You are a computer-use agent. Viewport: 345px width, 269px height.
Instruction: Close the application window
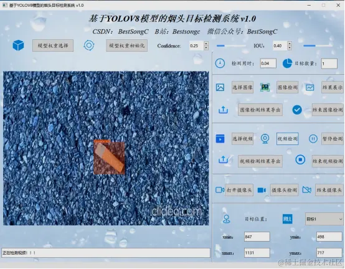point(338,5)
